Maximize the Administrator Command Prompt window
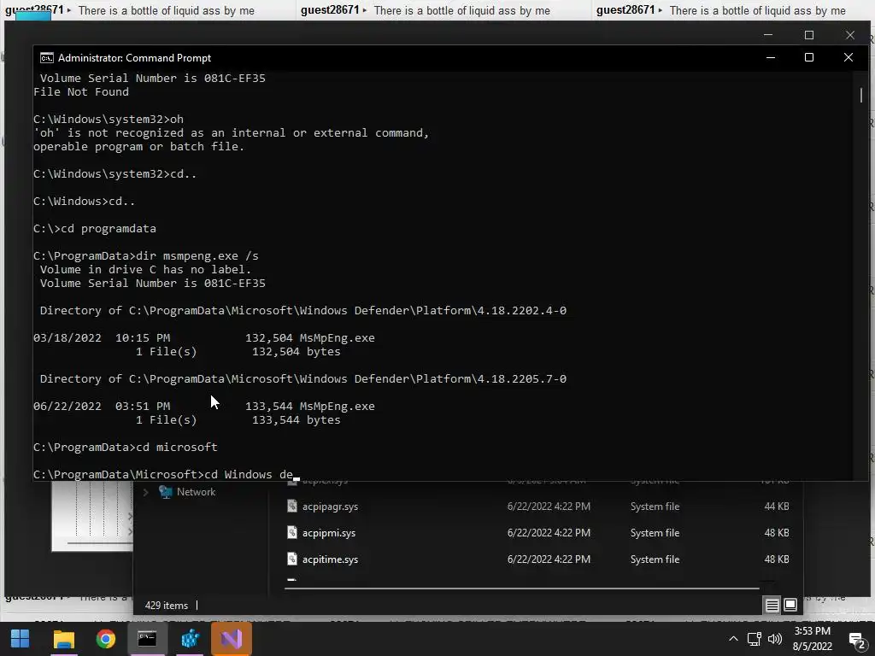The height and width of the screenshot is (656, 875). point(808,57)
